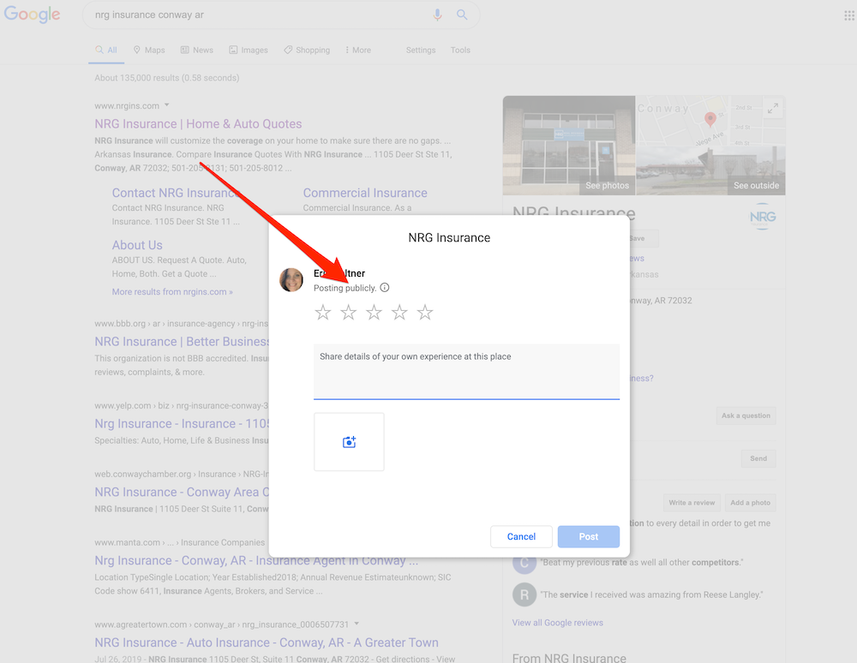
Task: Click the Ask a question button
Action: pyautogui.click(x=746, y=415)
